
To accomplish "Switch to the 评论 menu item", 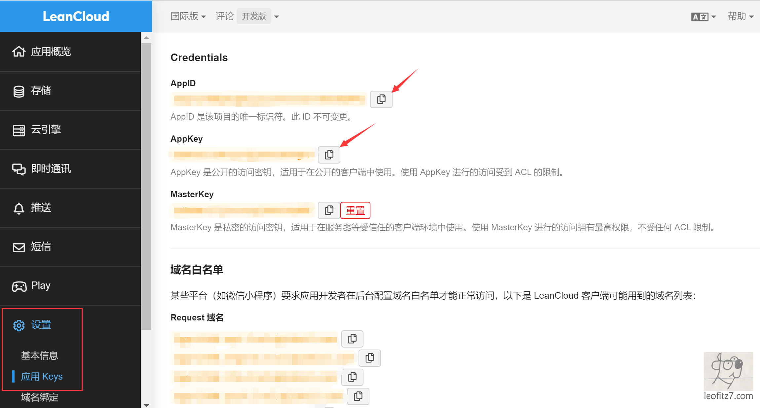I will point(224,16).
